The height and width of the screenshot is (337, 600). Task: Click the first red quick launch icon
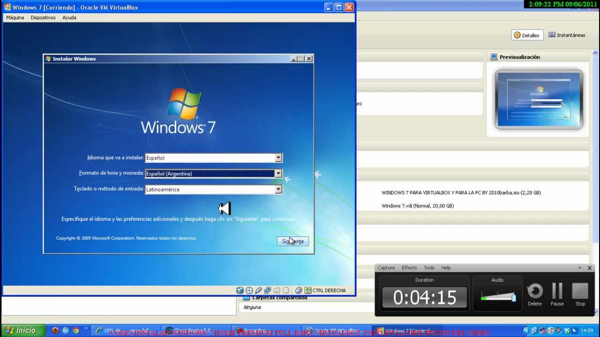tap(55, 330)
